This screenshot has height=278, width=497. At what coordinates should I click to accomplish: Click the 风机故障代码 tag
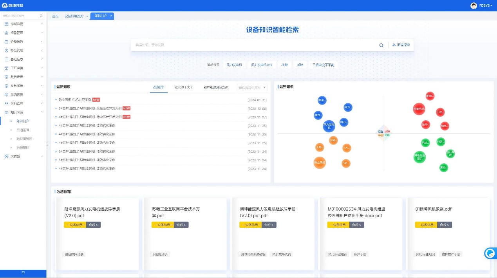pyautogui.click(x=282, y=255)
